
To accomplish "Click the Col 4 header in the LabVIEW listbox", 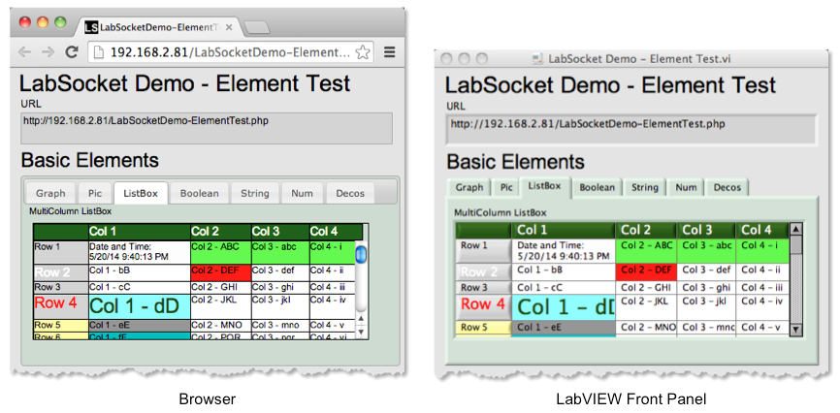I will pyautogui.click(x=762, y=231).
